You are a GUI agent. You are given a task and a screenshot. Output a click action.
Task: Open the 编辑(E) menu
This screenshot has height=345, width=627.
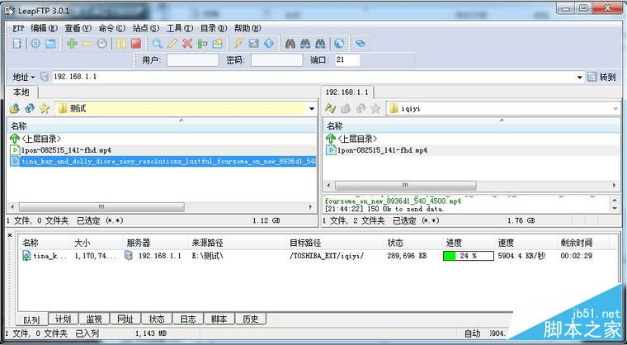[x=45, y=28]
